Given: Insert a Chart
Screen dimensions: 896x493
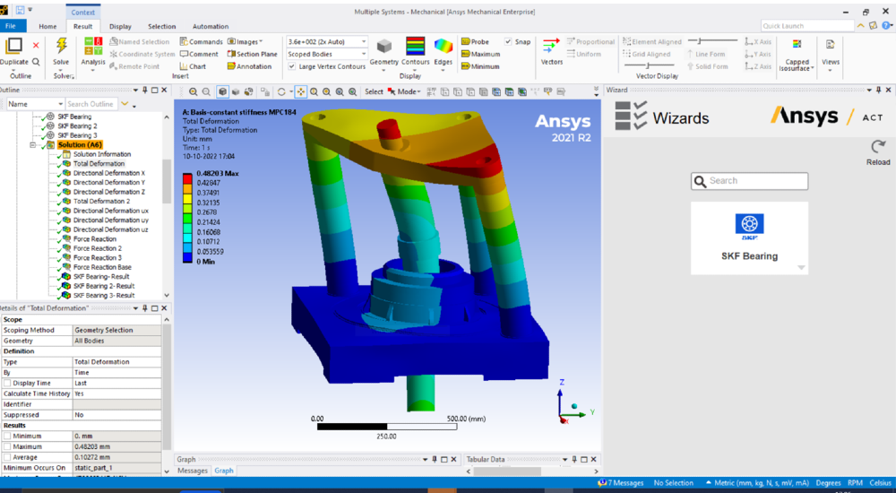Looking at the screenshot, I should coord(193,67).
